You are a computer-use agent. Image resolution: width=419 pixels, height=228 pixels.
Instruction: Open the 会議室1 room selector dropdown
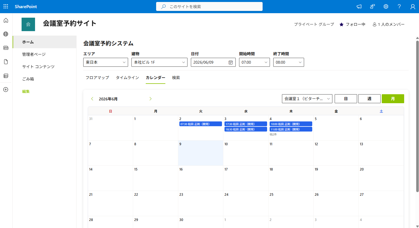pos(307,99)
